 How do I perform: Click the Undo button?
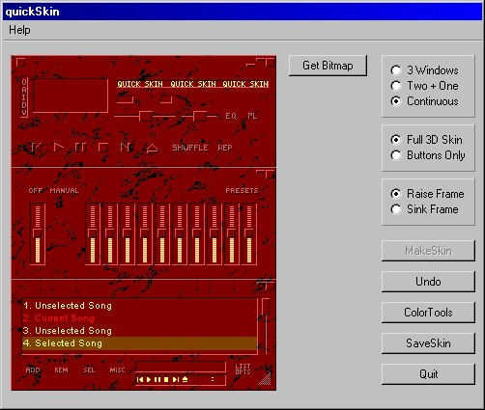point(428,282)
